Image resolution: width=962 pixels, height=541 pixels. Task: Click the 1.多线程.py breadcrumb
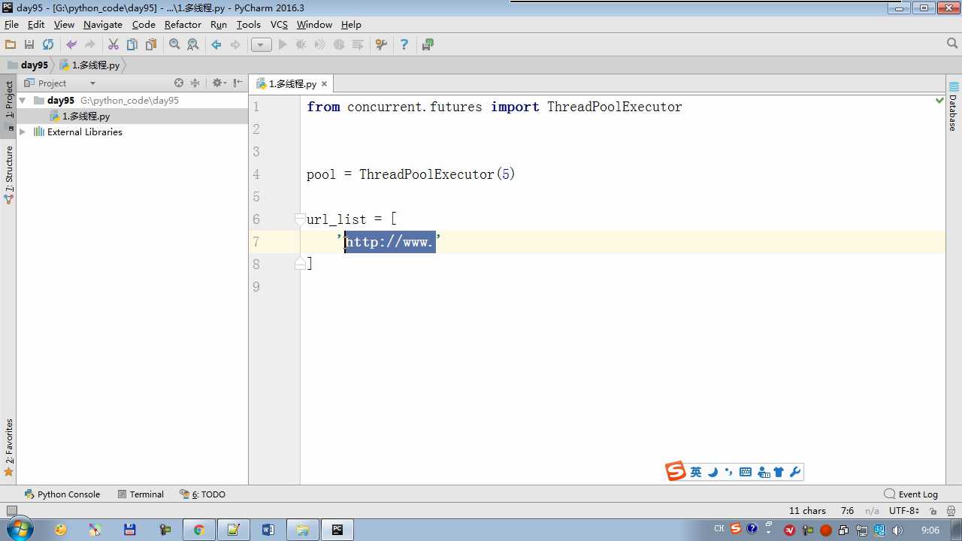click(x=89, y=65)
